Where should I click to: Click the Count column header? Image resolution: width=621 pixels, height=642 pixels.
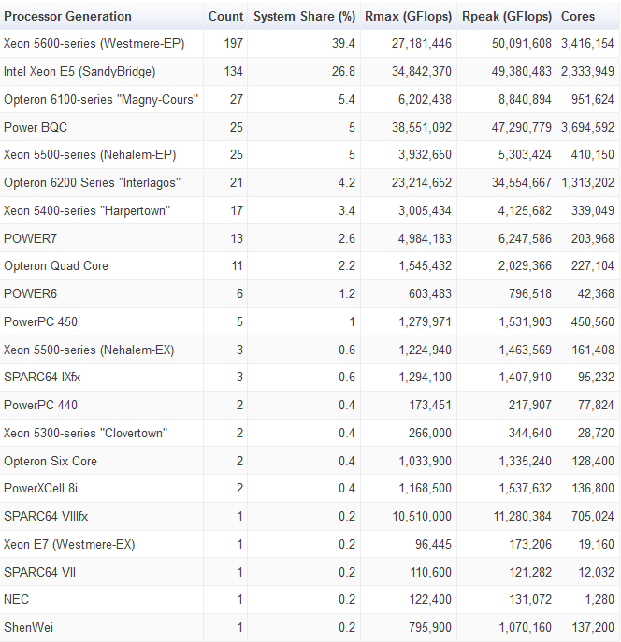pos(225,17)
